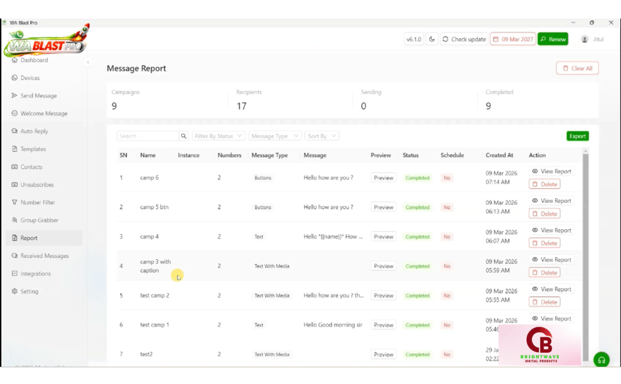Open the Sort By dropdown
The height and width of the screenshot is (384, 621).
tap(321, 136)
